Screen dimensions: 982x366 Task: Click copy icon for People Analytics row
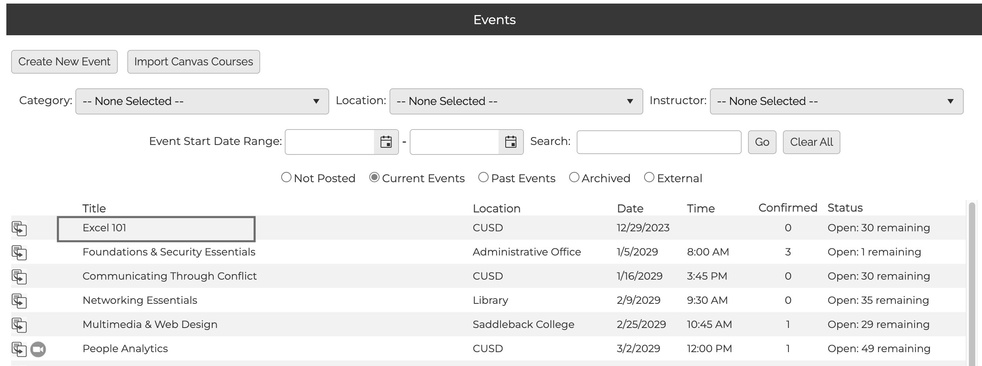tap(19, 349)
